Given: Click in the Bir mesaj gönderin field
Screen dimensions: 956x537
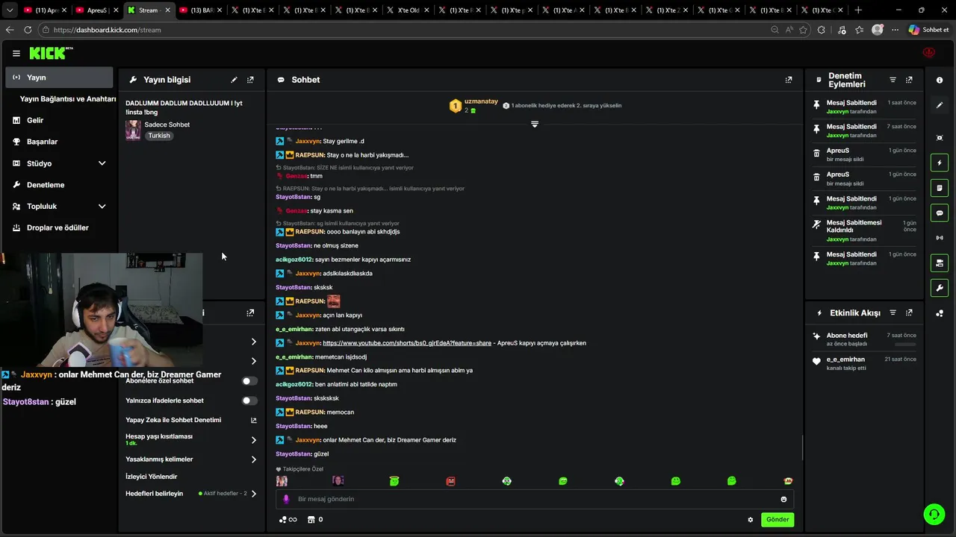Looking at the screenshot, I should (534, 499).
